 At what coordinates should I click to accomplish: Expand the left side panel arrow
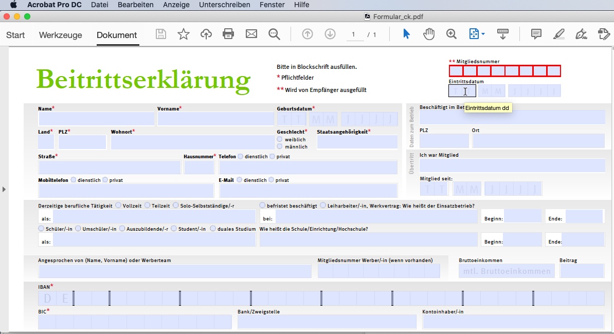click(x=4, y=190)
